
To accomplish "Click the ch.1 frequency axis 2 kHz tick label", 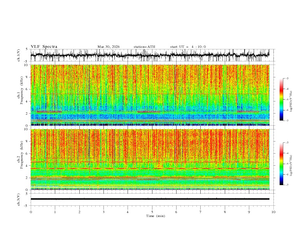I will tap(27, 113).
